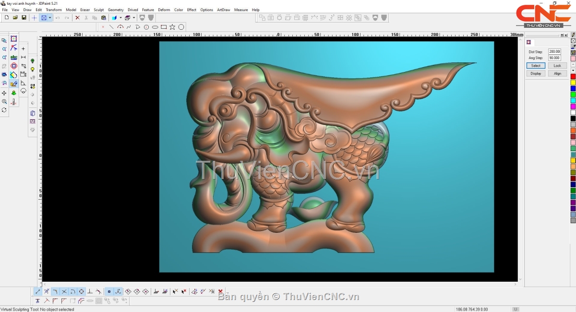Image resolution: width=576 pixels, height=312 pixels.
Task: Click the Save floppy disk icon
Action: (x=24, y=18)
